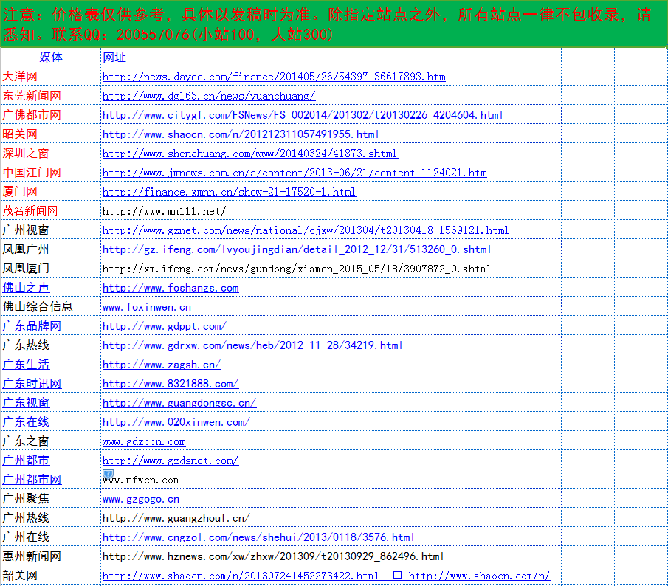Open the gznet.com national news link
668x586 pixels.
point(306,230)
